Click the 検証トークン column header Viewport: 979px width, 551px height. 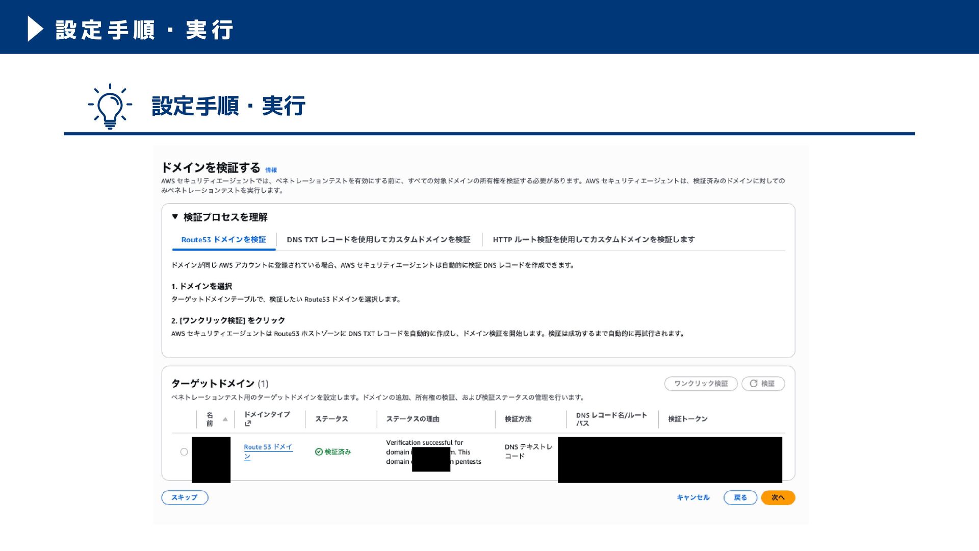(x=688, y=419)
